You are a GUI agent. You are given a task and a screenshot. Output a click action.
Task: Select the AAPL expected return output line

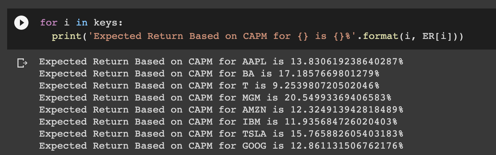point(221,62)
